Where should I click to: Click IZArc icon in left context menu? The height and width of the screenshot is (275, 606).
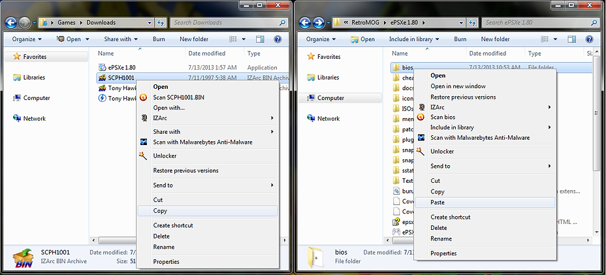click(x=144, y=118)
